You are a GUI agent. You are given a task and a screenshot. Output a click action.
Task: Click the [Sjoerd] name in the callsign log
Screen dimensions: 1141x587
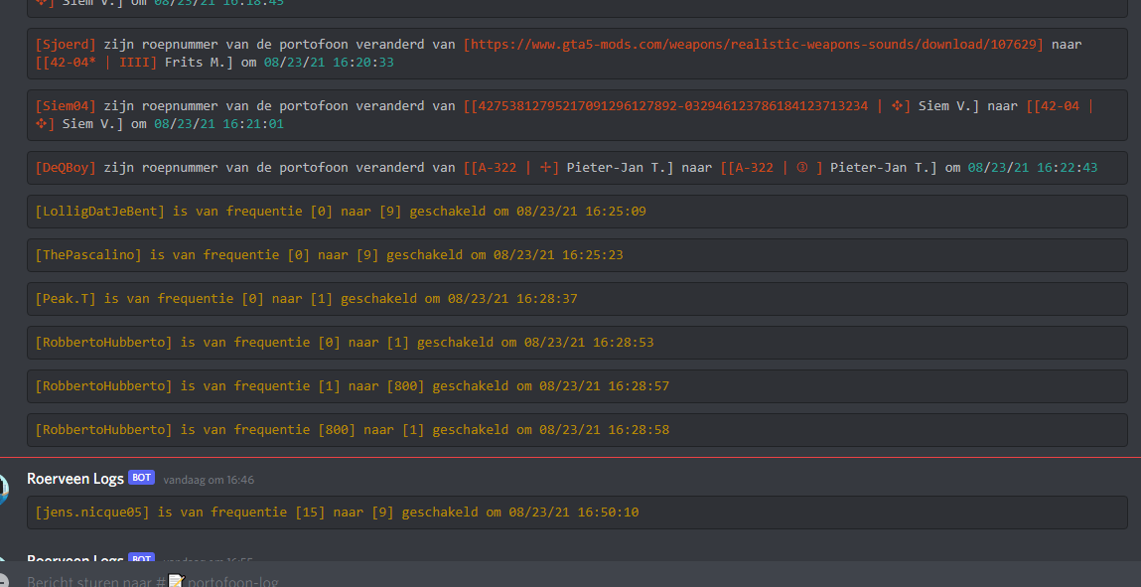coord(66,45)
